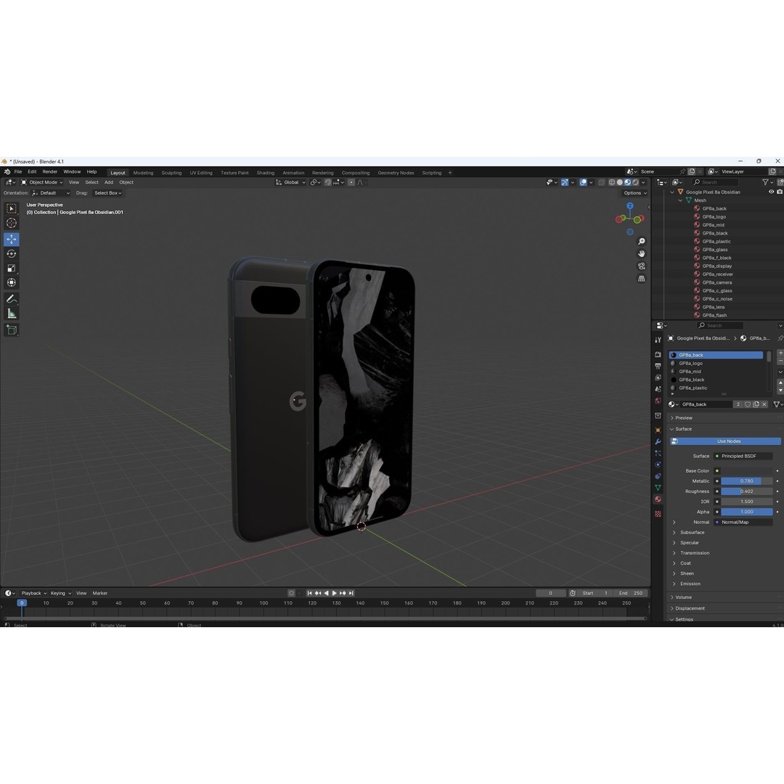Switch to Solid viewport shading
Image resolution: width=784 pixels, height=784 pixels.
pyautogui.click(x=619, y=182)
